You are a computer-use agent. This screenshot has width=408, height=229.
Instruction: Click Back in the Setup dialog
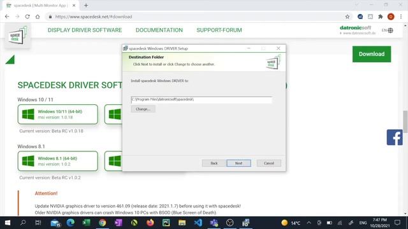coord(214,163)
